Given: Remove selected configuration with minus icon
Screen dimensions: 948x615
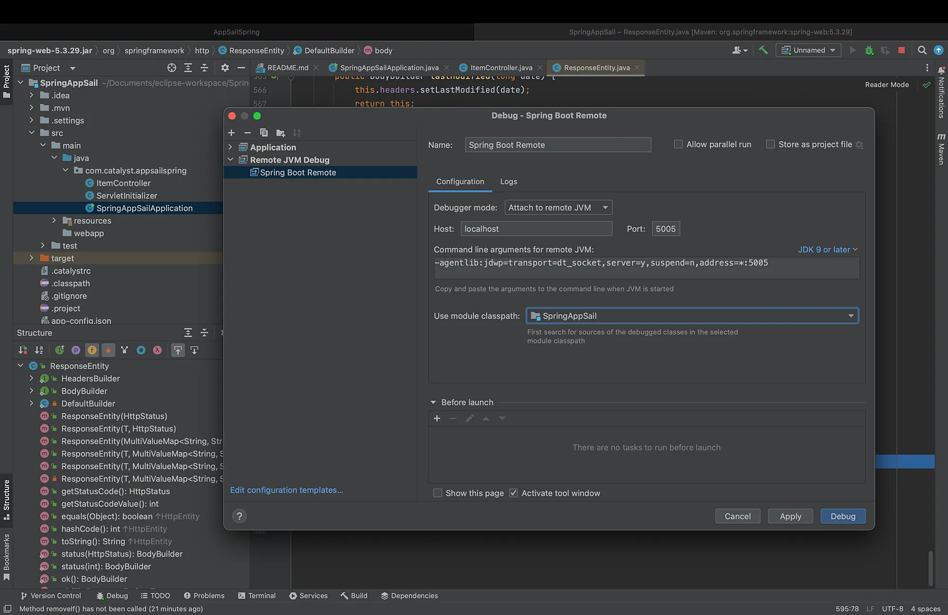Looking at the screenshot, I should 247,133.
